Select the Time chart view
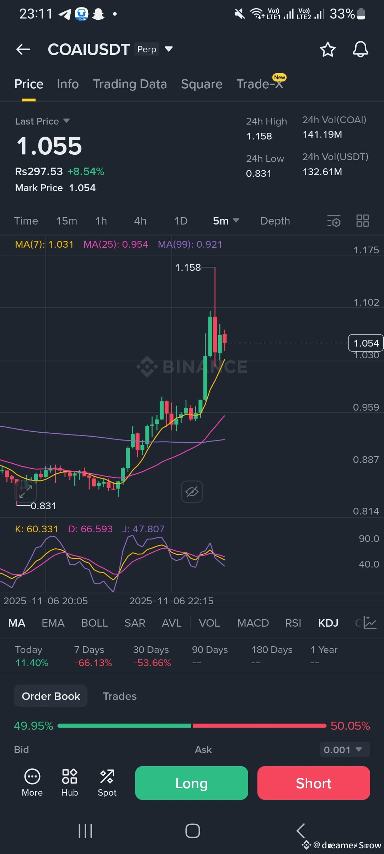Image resolution: width=384 pixels, height=854 pixels. click(26, 221)
